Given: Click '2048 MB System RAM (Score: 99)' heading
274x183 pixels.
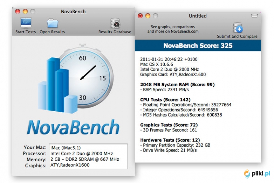Looking at the screenshot, I should [177, 85].
